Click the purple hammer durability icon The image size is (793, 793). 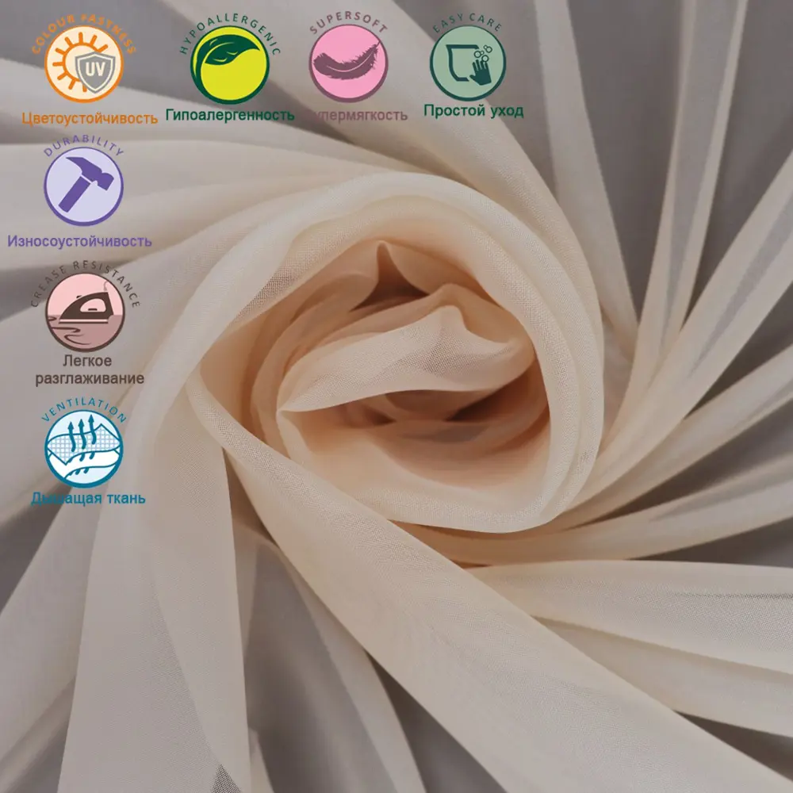point(84,186)
